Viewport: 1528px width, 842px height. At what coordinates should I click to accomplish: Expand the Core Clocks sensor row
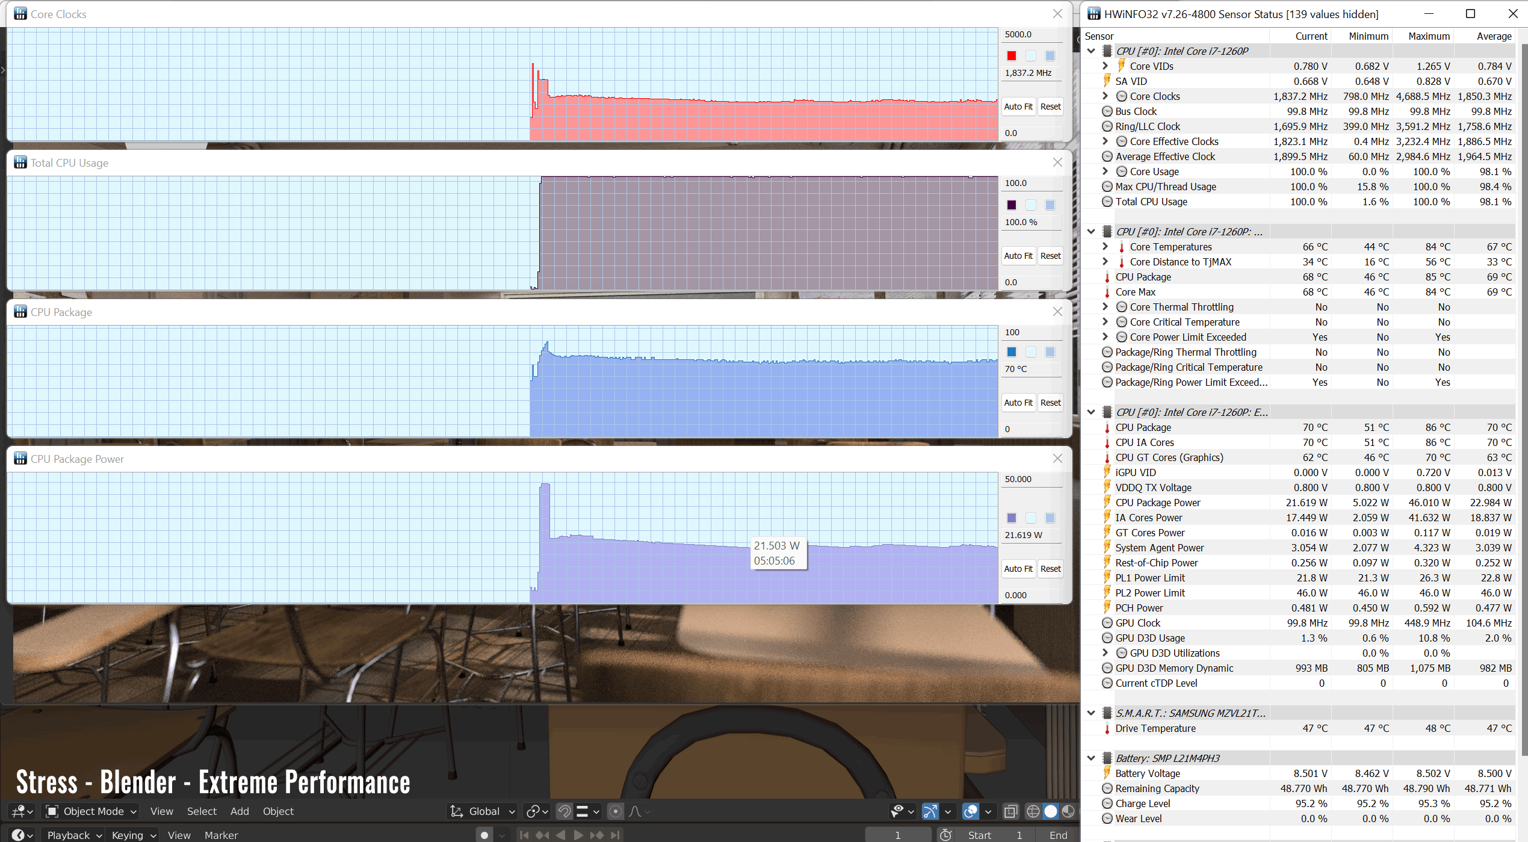click(1105, 96)
